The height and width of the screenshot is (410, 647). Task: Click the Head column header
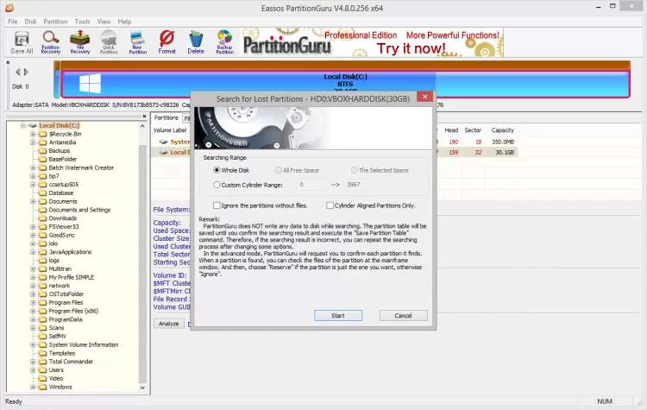(x=451, y=130)
